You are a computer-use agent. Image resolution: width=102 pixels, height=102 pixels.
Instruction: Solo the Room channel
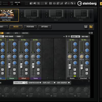(75, 70)
